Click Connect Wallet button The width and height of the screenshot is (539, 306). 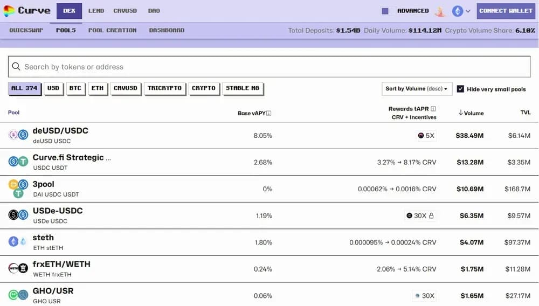tap(506, 11)
